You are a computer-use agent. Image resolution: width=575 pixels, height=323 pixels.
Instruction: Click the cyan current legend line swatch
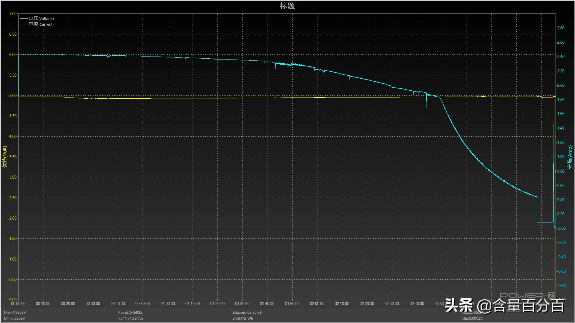[23, 24]
